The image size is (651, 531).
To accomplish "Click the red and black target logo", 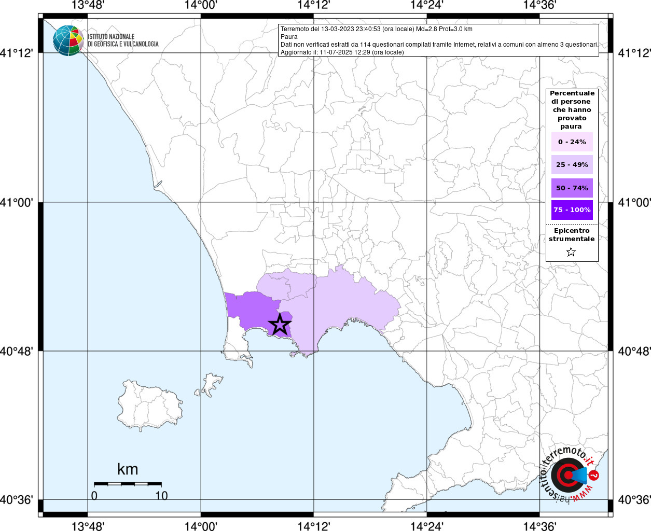I will pos(564,475).
